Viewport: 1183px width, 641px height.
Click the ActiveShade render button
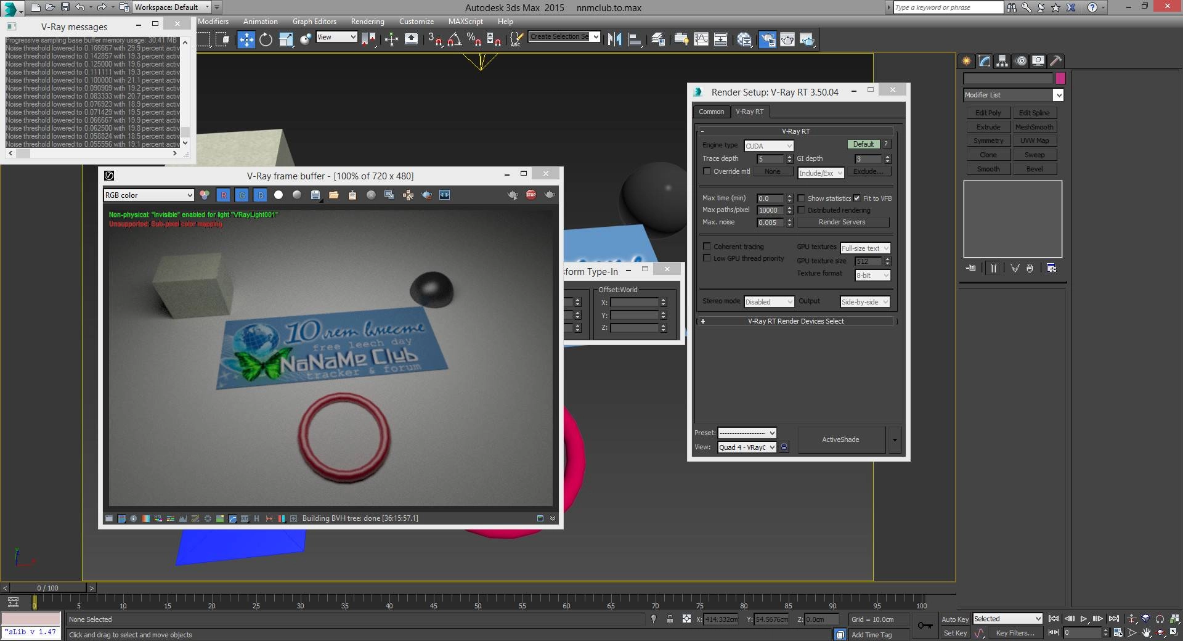click(x=840, y=439)
